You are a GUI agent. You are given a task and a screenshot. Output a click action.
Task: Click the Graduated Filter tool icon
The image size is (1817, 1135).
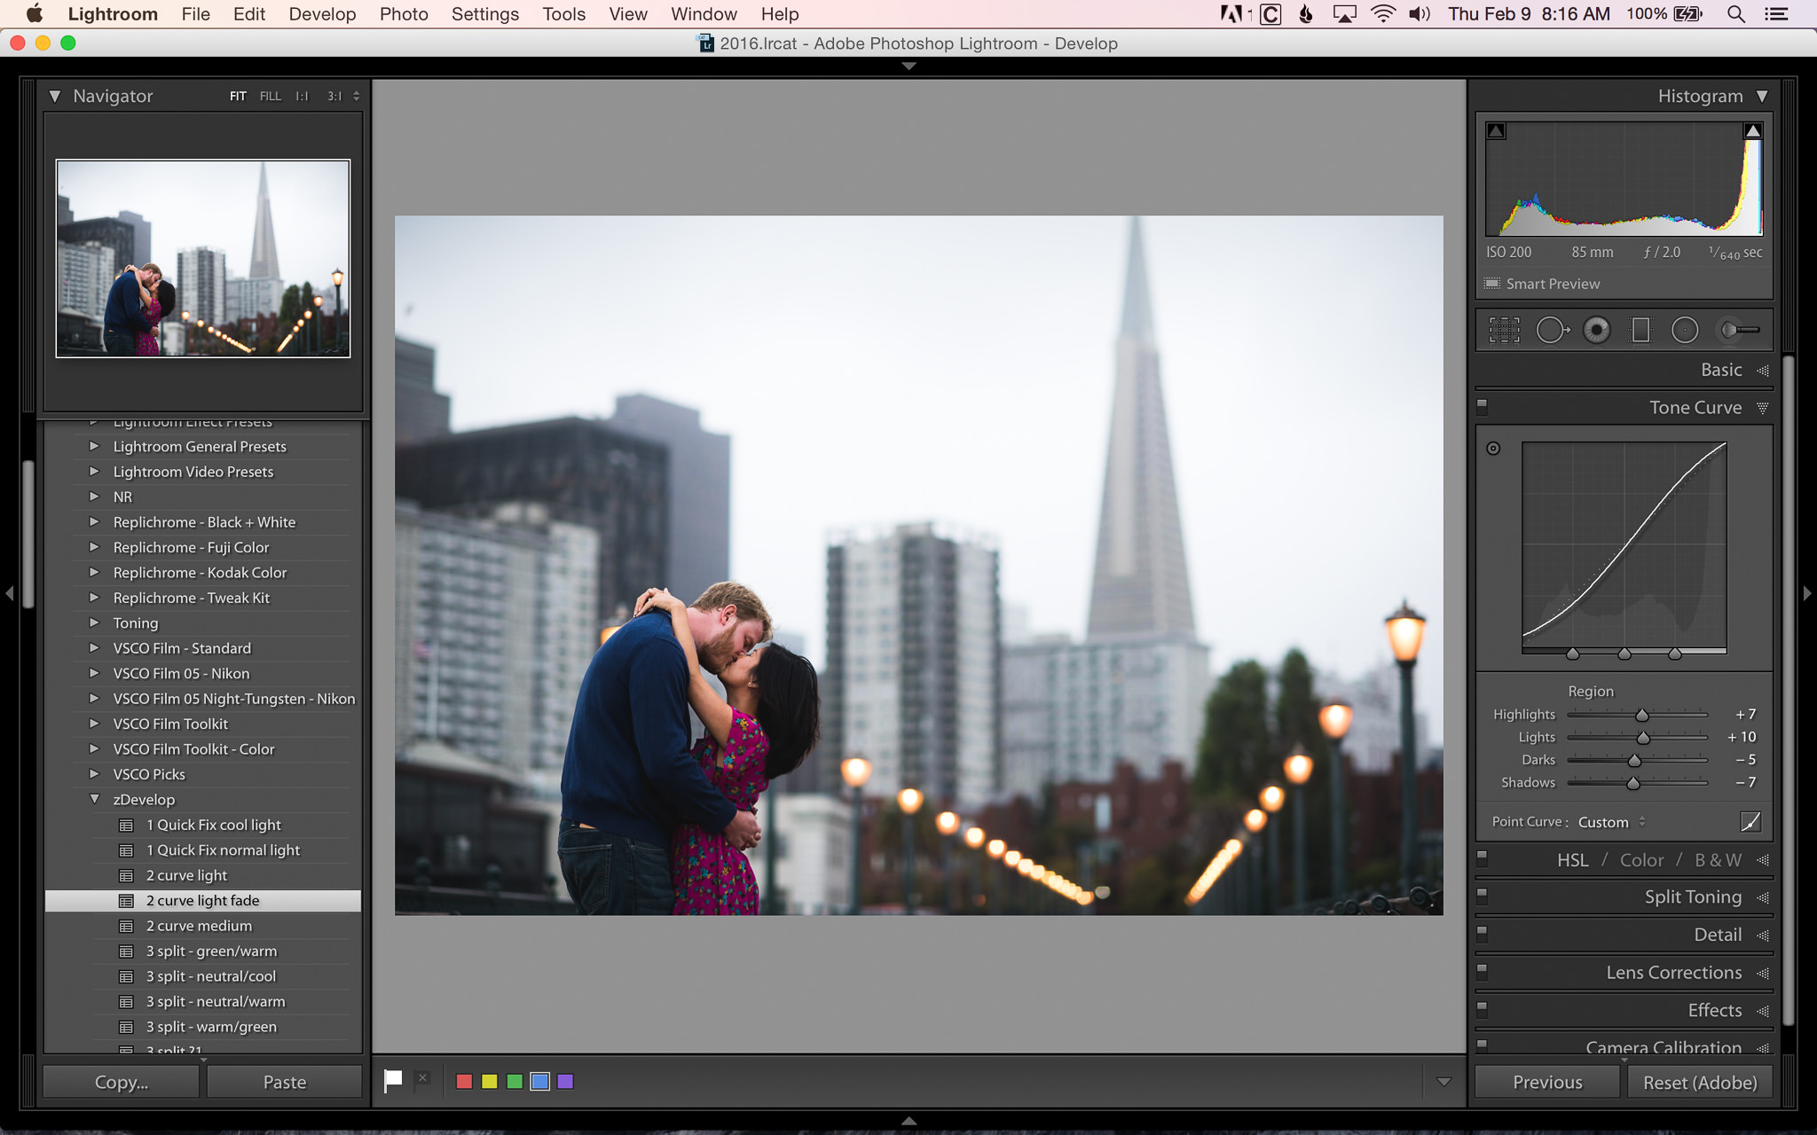(1641, 331)
